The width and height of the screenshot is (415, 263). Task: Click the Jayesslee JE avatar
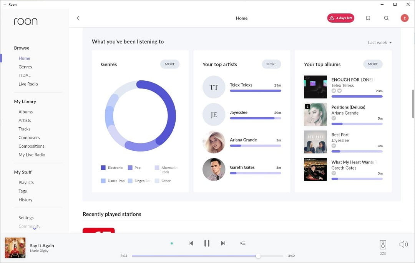pos(214,115)
